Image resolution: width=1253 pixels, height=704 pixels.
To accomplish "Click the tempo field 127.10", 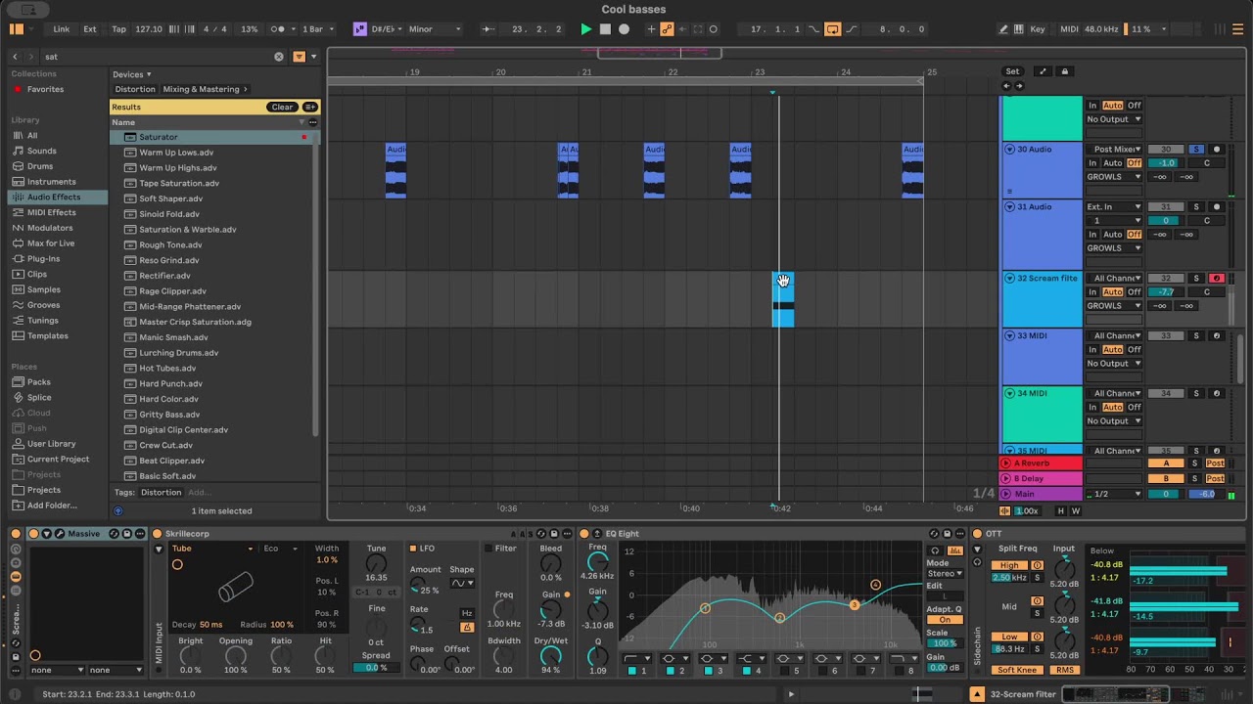I will point(149,29).
